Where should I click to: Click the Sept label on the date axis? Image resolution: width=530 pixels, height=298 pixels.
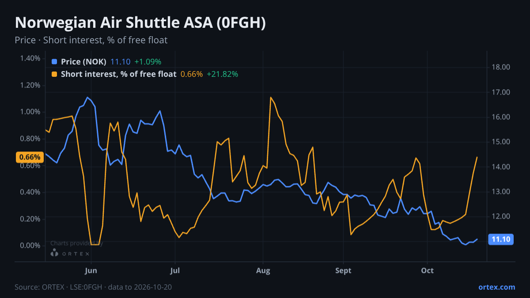343,271
